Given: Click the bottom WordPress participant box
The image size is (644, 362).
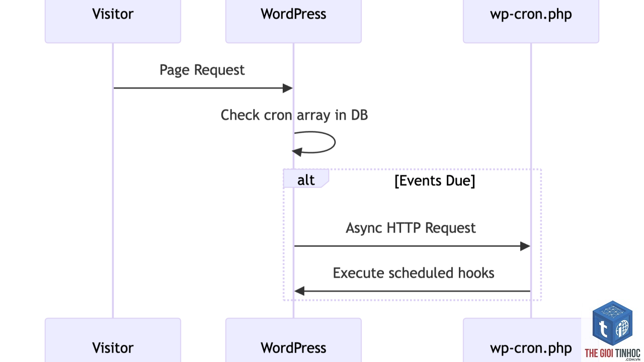Looking at the screenshot, I should tap(293, 340).
